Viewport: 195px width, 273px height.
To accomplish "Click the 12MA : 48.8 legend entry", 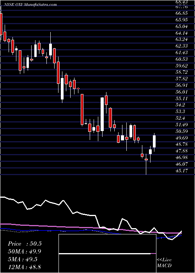I will [x=25, y=267].
